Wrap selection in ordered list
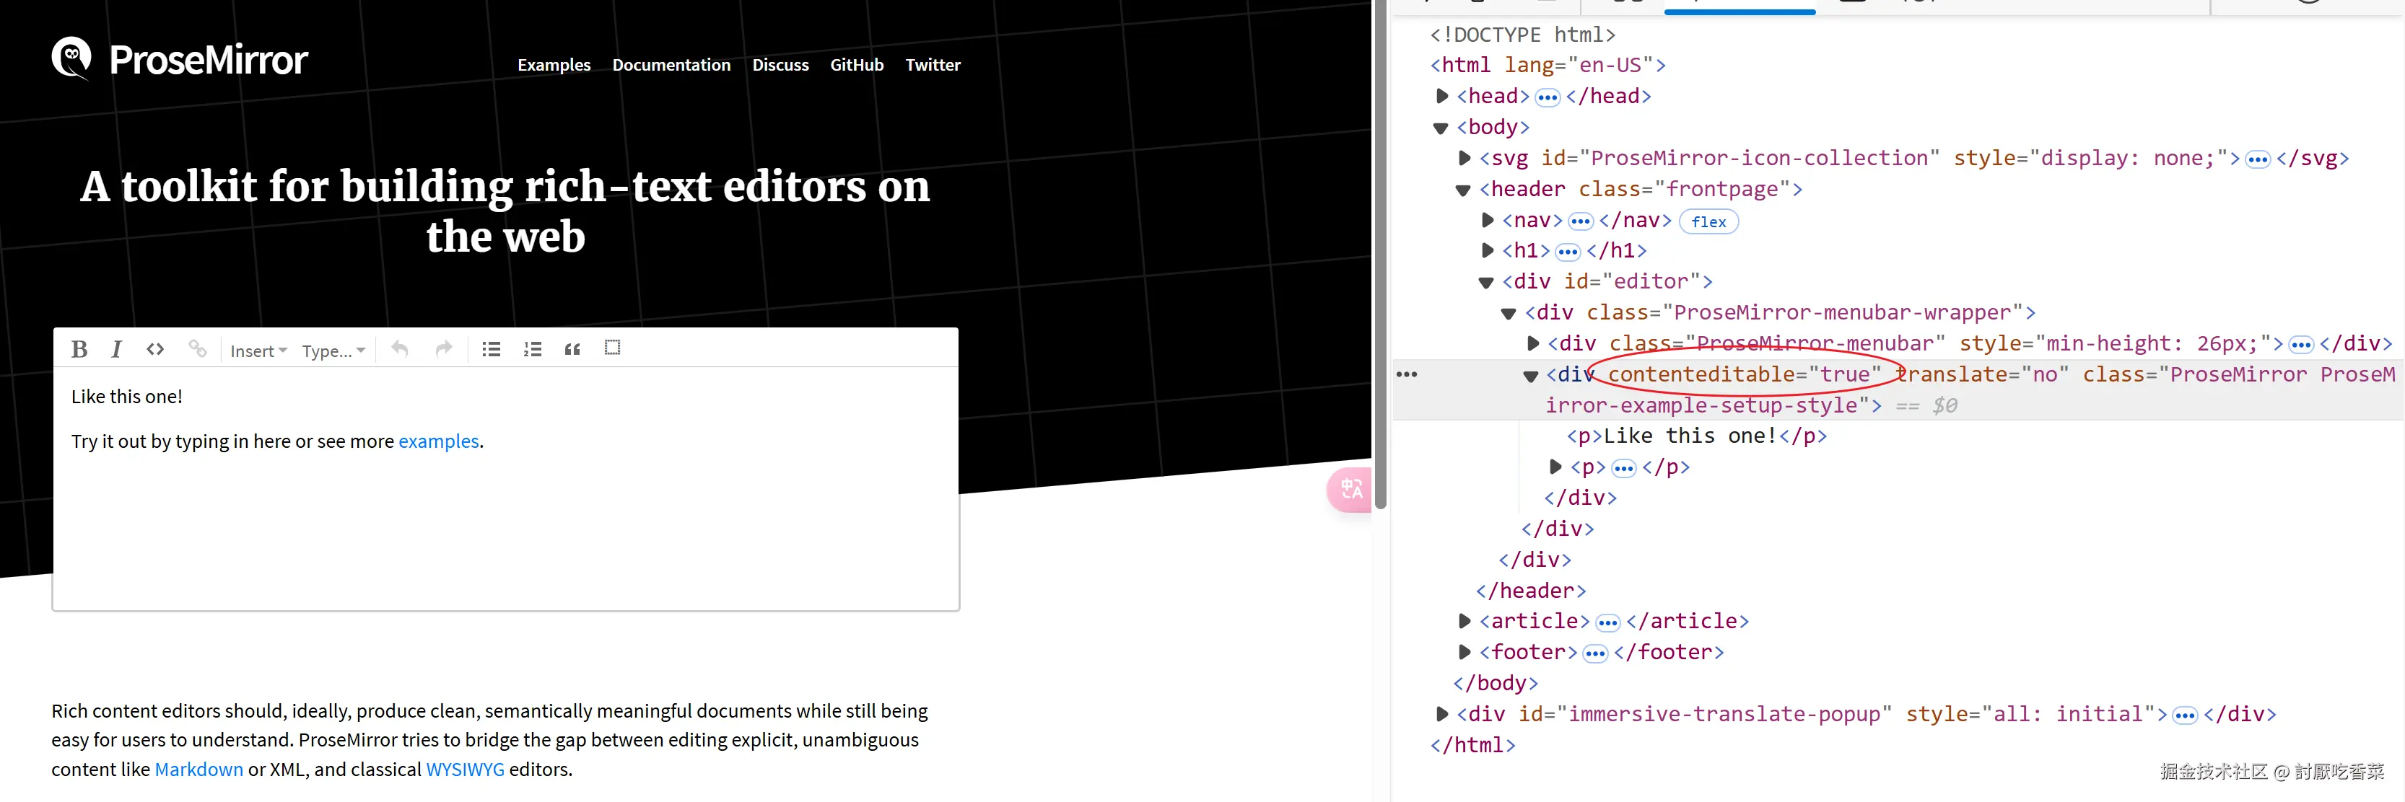 [x=532, y=349]
